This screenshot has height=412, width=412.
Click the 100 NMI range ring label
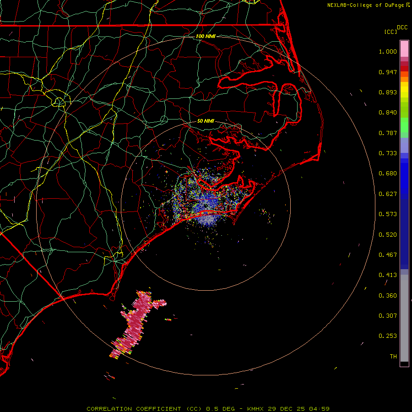click(206, 36)
